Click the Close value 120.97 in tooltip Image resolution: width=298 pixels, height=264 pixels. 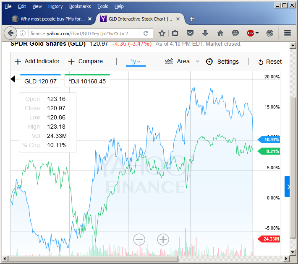pyautogui.click(x=56, y=108)
